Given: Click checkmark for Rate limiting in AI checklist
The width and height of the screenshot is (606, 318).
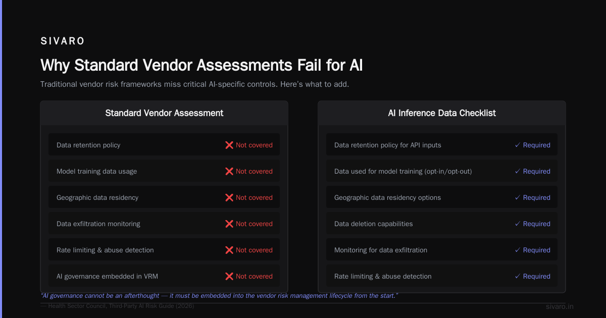Looking at the screenshot, I should 517,276.
